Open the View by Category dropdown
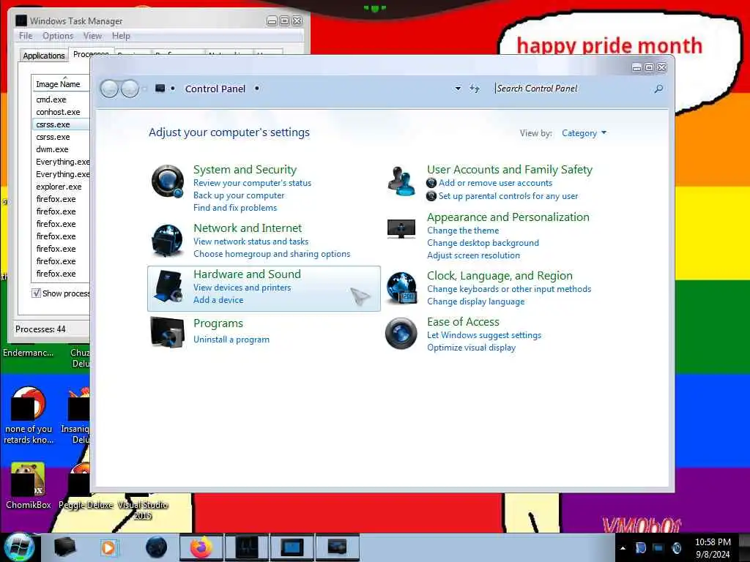Viewport: 750px width, 562px height. click(584, 133)
